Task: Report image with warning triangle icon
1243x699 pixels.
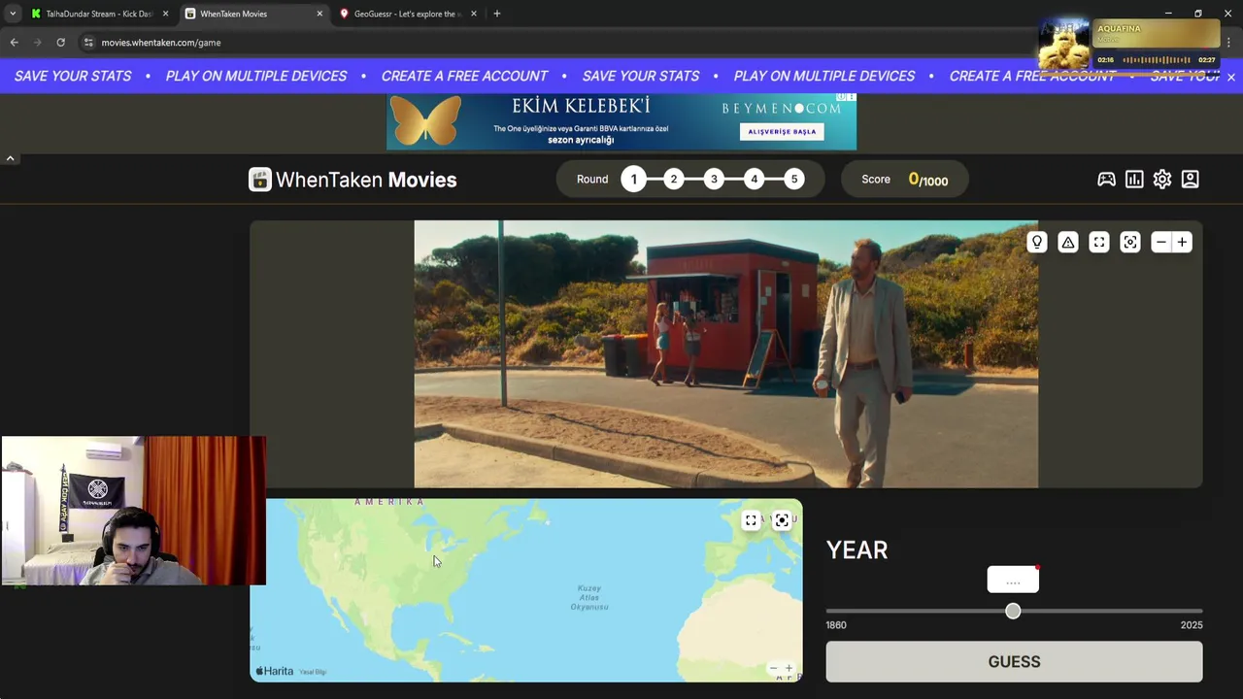Action: click(1068, 243)
